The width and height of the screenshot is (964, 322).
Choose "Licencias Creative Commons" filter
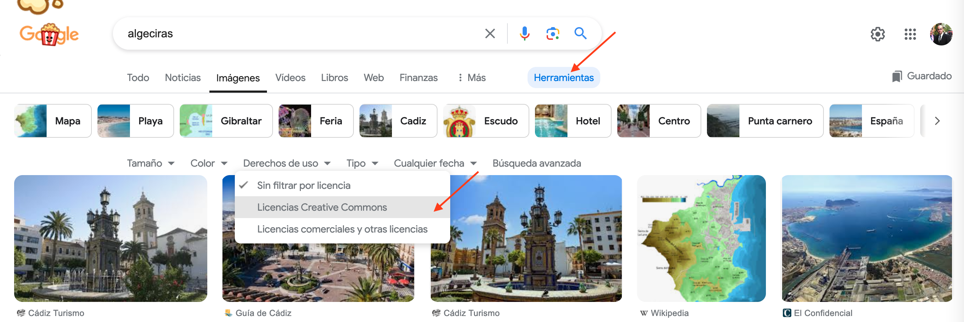[322, 207]
